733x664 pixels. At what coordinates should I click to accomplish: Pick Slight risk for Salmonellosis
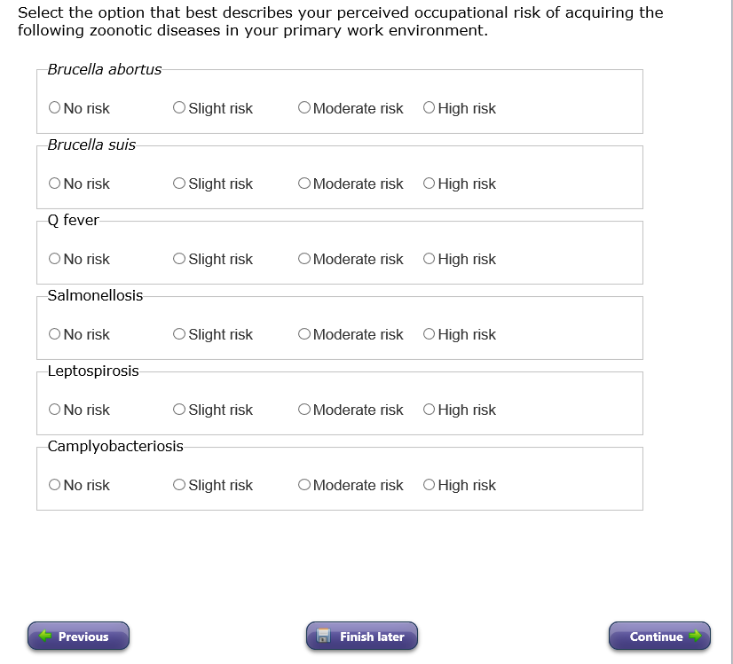pyautogui.click(x=180, y=334)
